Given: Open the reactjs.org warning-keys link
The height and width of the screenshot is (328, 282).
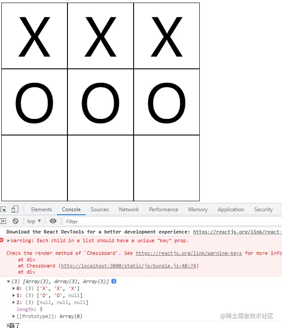Looking at the screenshot, I should [189, 253].
